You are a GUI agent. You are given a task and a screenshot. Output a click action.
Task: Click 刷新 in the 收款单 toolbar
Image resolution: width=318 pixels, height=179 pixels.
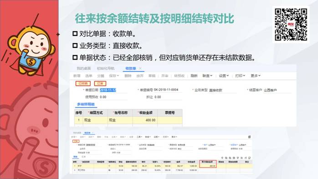(194, 76)
